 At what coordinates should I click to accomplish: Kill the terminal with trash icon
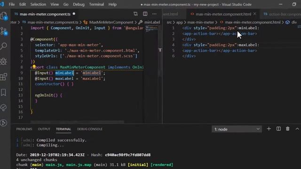(287, 129)
